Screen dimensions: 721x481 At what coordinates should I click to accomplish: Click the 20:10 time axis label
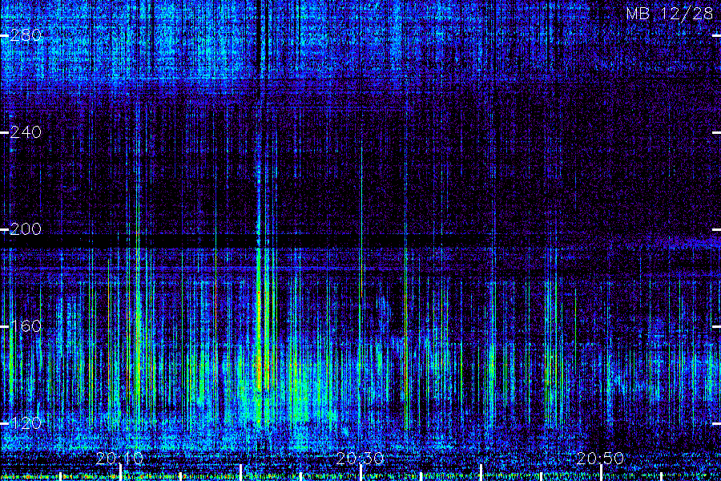pos(119,459)
